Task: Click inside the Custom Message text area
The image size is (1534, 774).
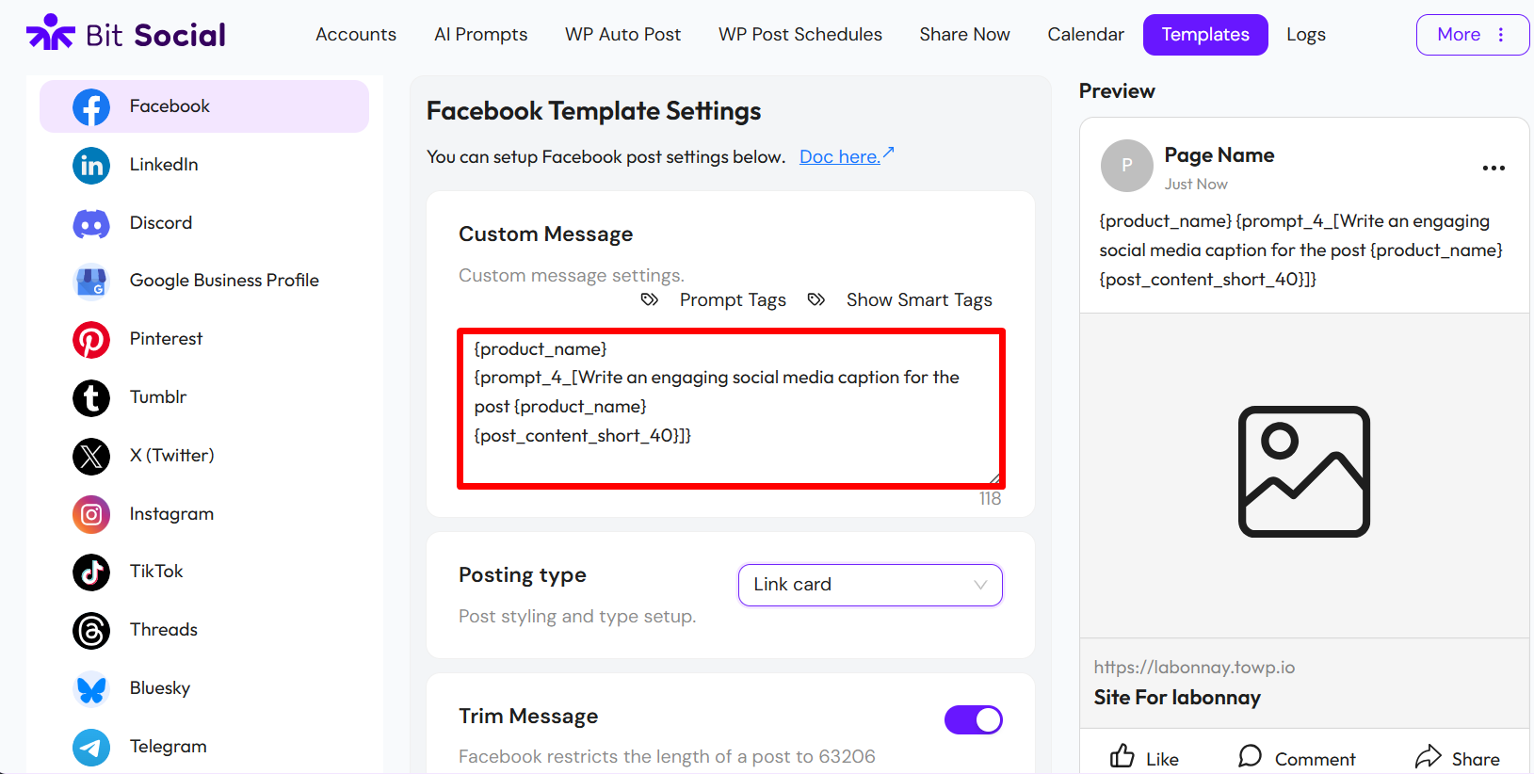Action: point(731,409)
